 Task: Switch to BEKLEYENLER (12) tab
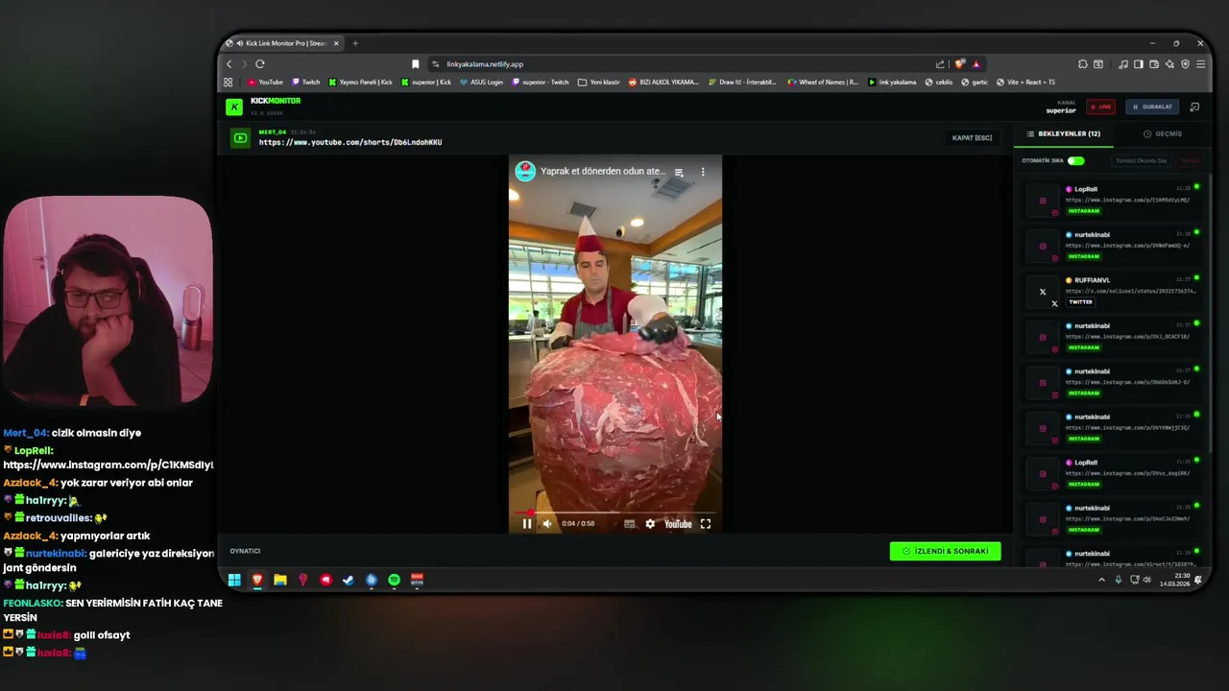(1063, 133)
